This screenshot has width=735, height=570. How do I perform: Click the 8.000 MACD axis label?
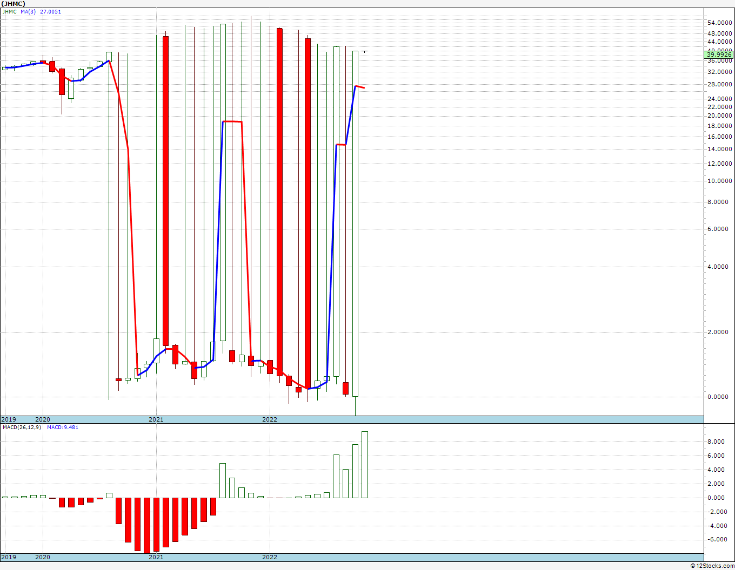pos(716,442)
